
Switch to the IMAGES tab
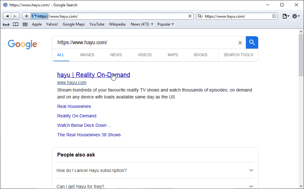(87, 55)
